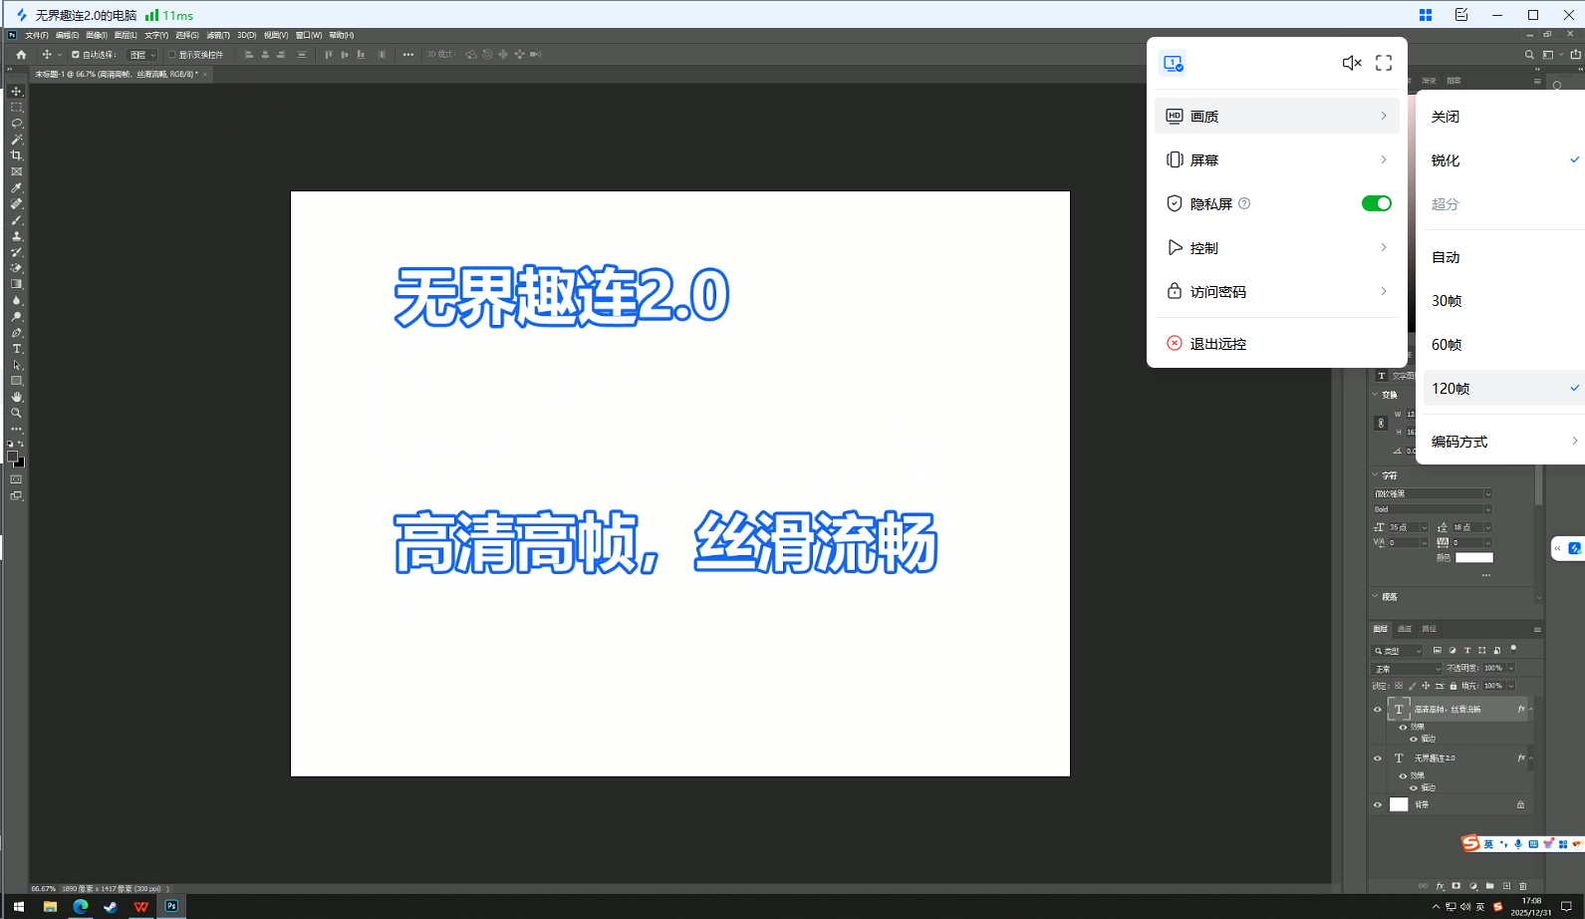Select the Move tool in Photoshop toolbar
This screenshot has width=1585, height=919.
click(x=16, y=92)
